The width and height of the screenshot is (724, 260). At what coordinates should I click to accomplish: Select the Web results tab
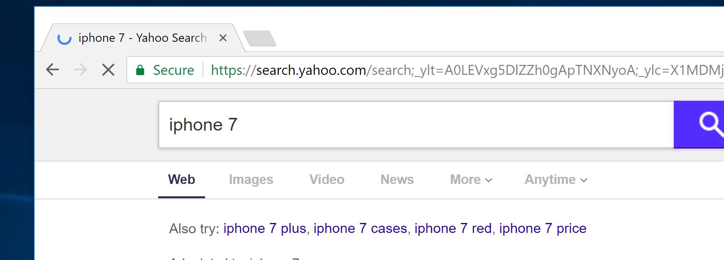(x=182, y=180)
